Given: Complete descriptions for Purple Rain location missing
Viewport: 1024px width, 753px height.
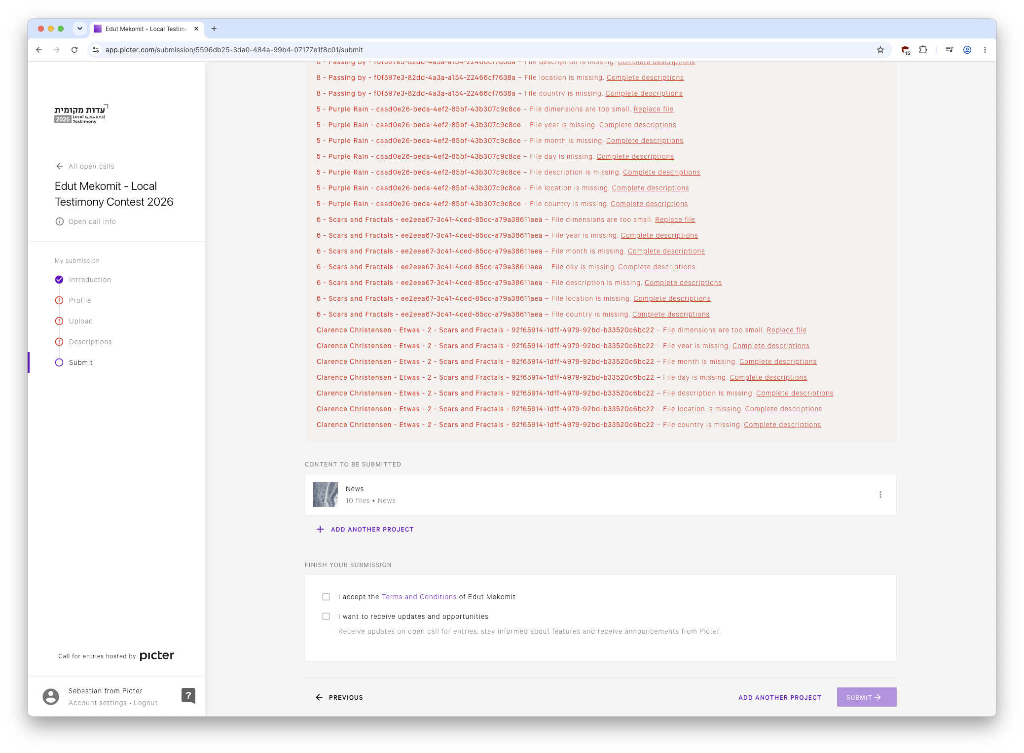Looking at the screenshot, I should click(651, 188).
